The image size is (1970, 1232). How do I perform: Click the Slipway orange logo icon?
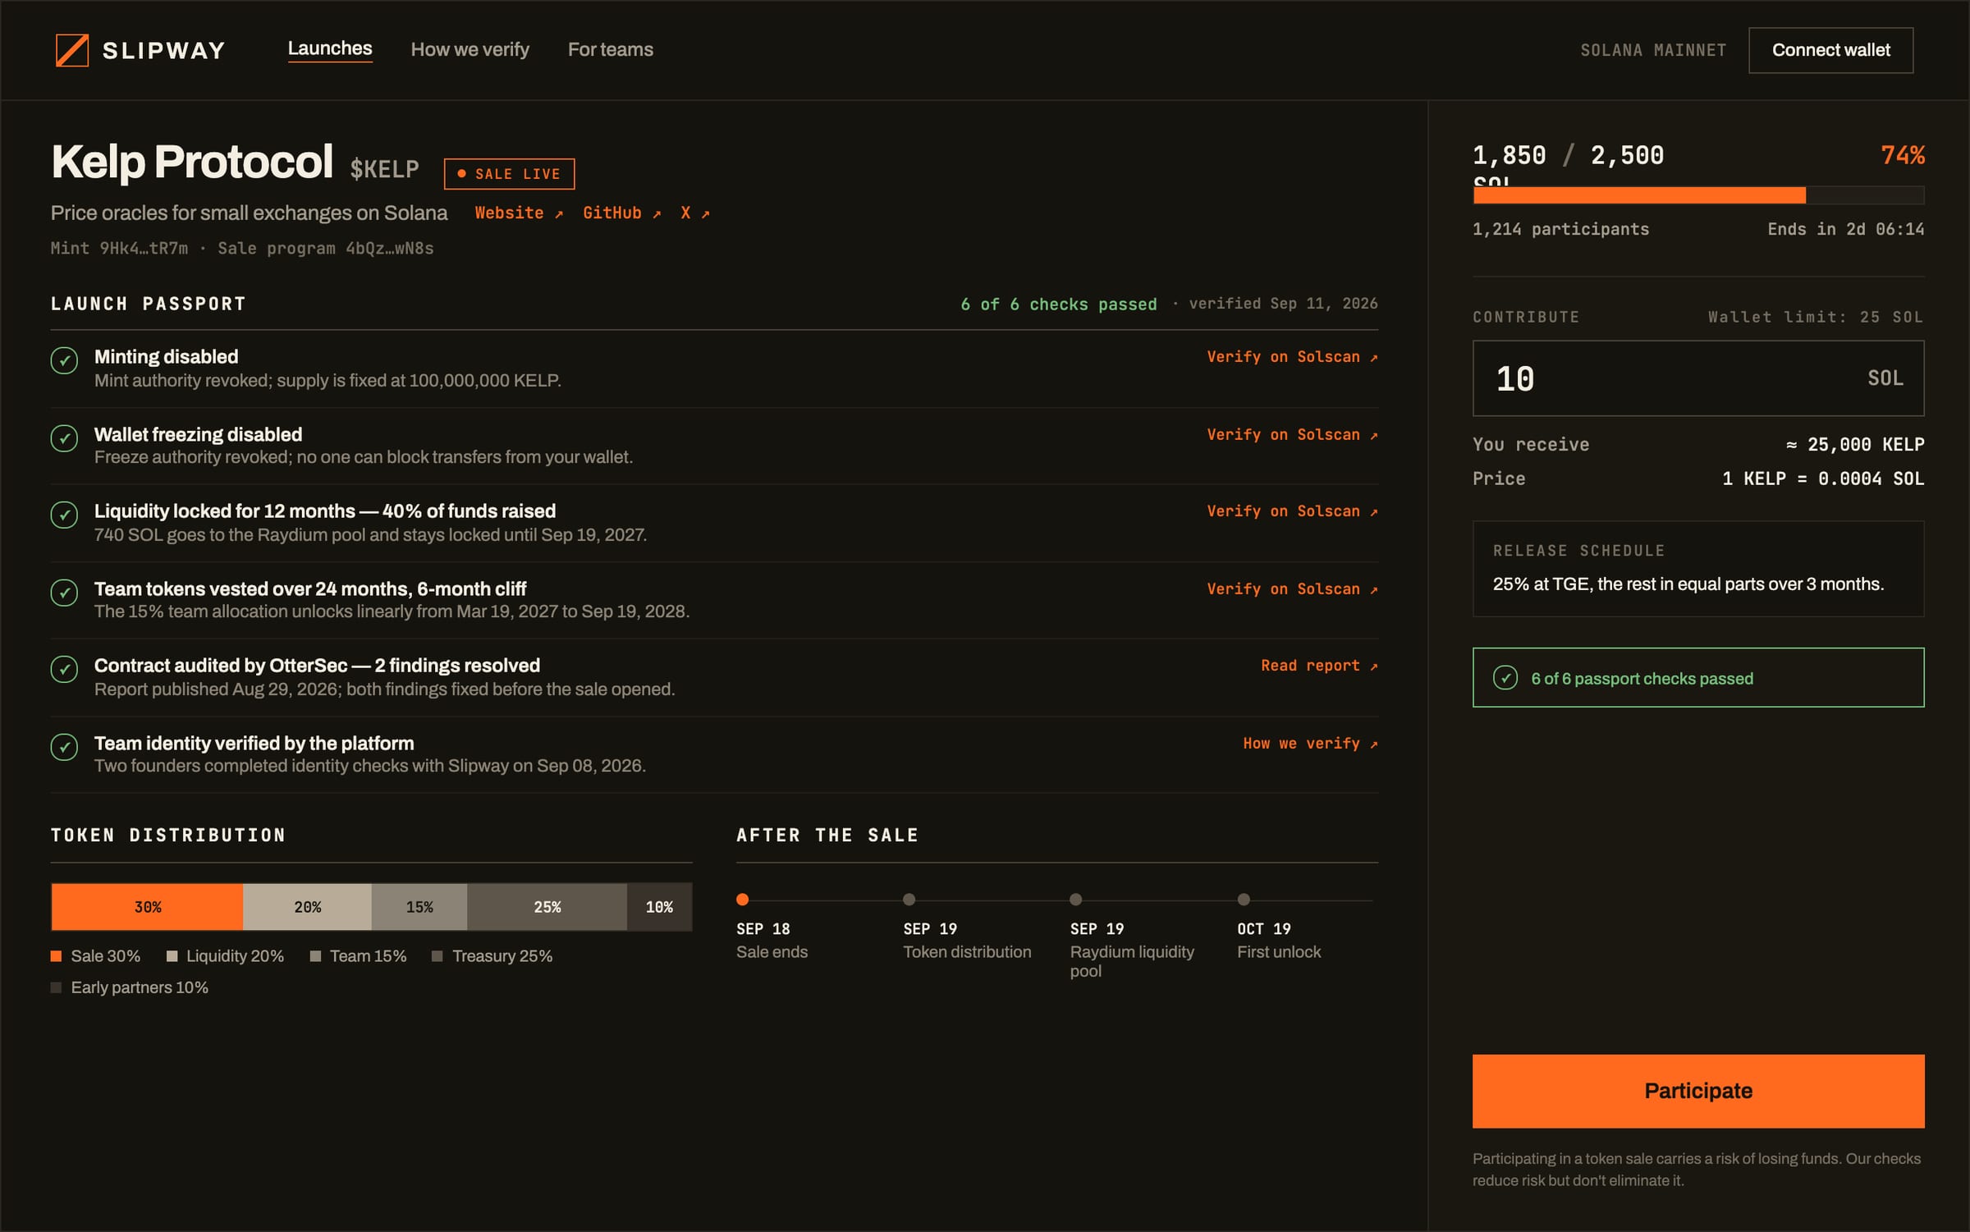pyautogui.click(x=72, y=50)
